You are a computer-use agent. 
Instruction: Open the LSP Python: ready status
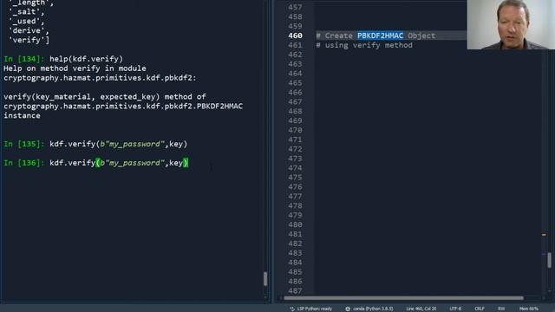[314, 309]
